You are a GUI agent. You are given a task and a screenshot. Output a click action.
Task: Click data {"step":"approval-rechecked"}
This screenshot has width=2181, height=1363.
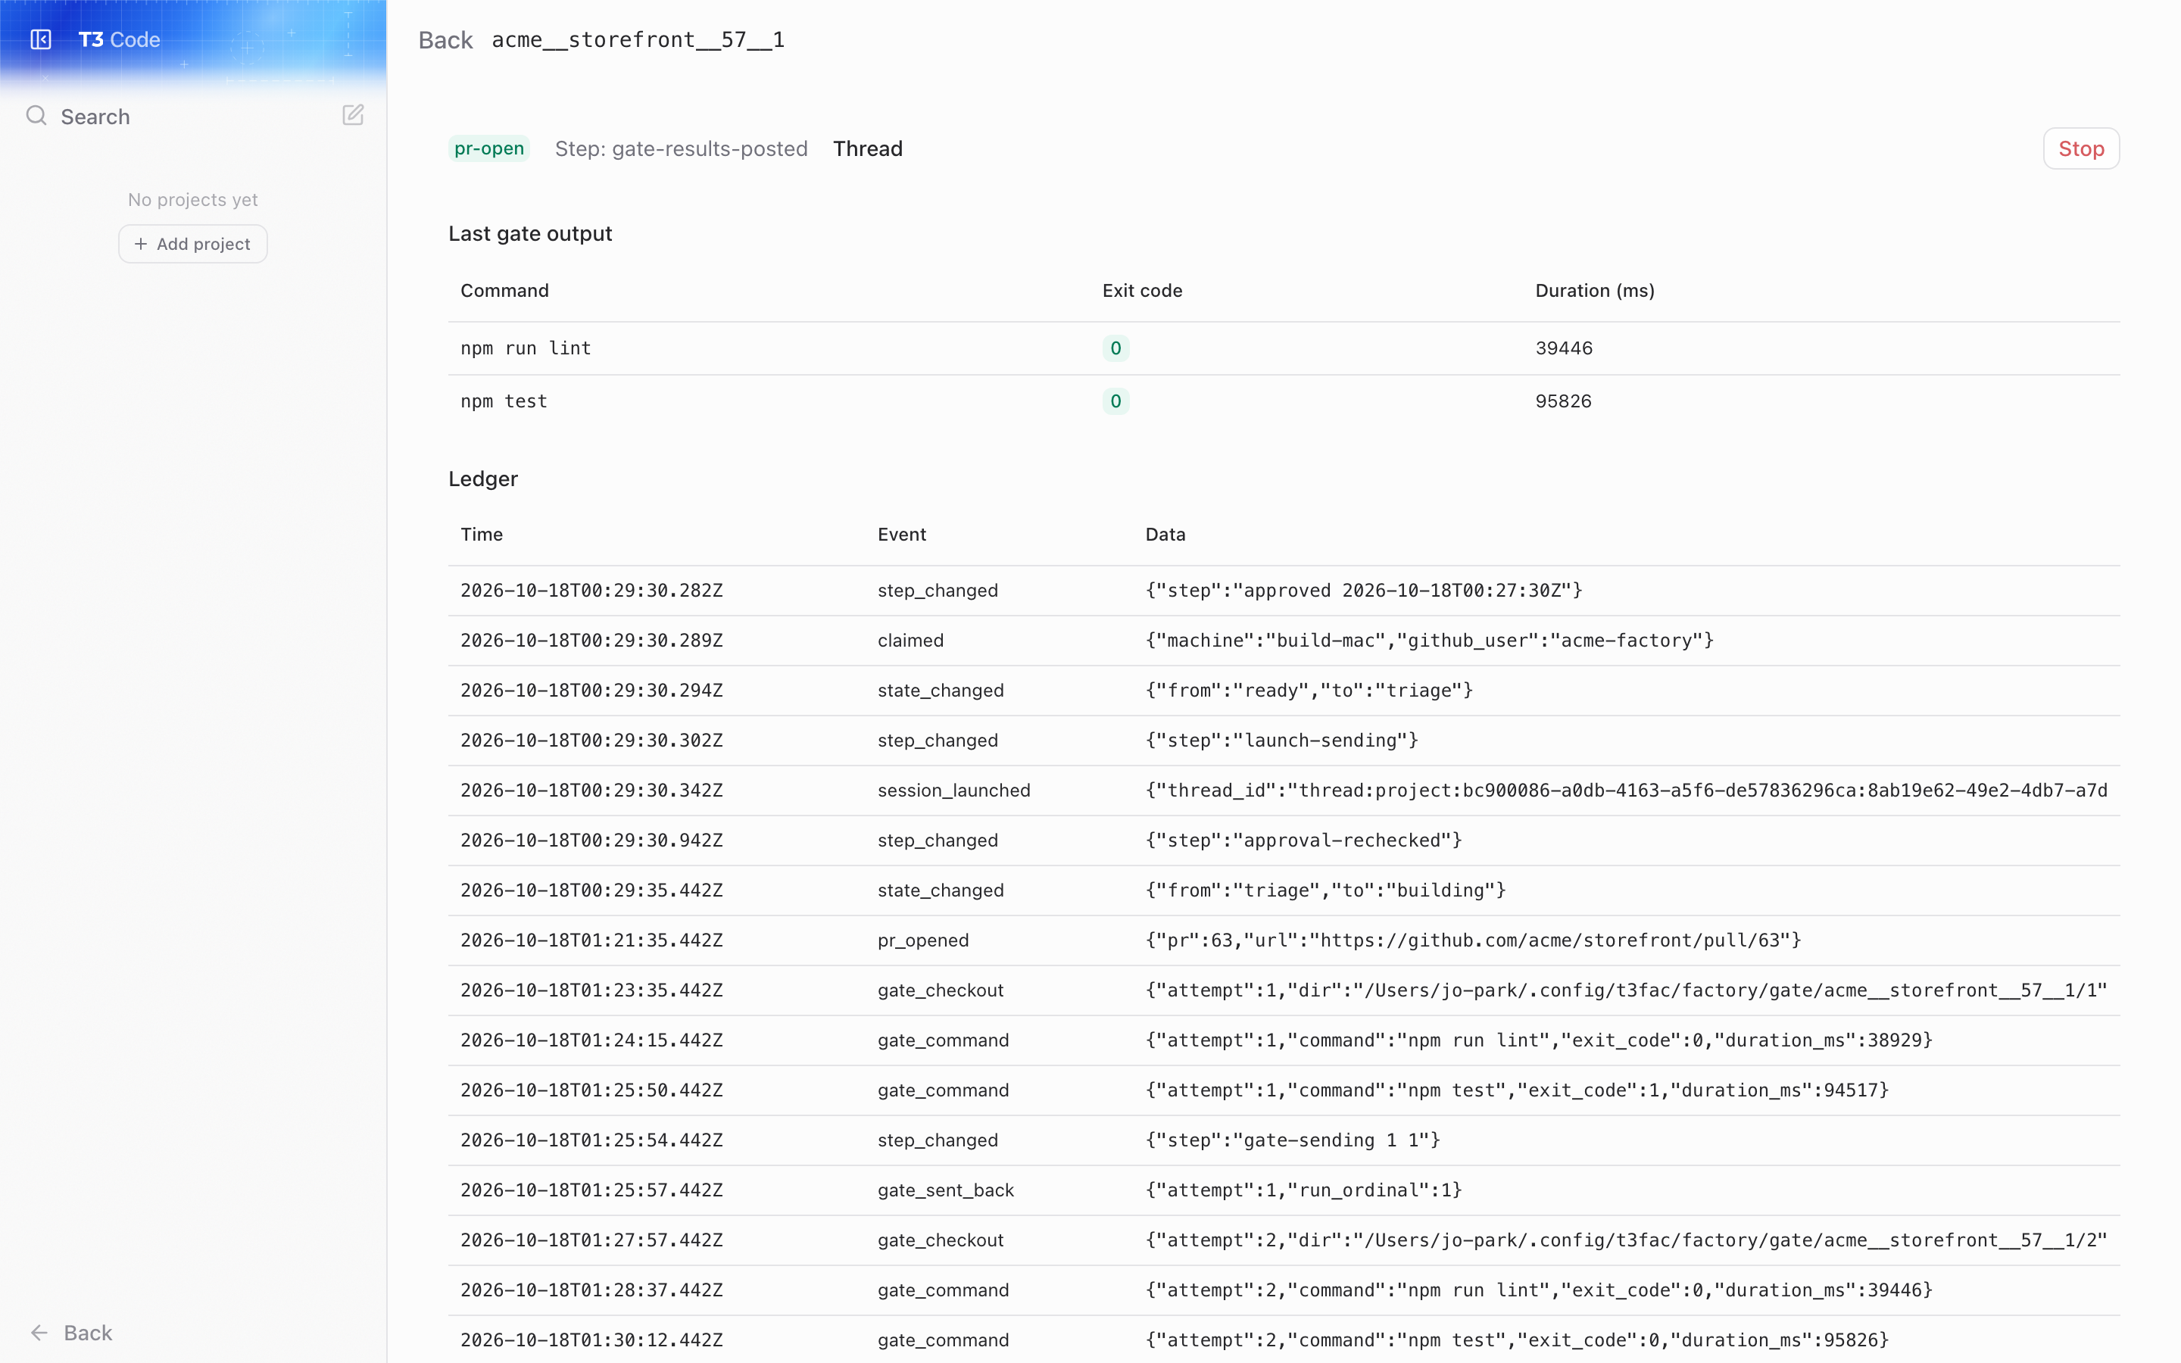(x=1303, y=841)
